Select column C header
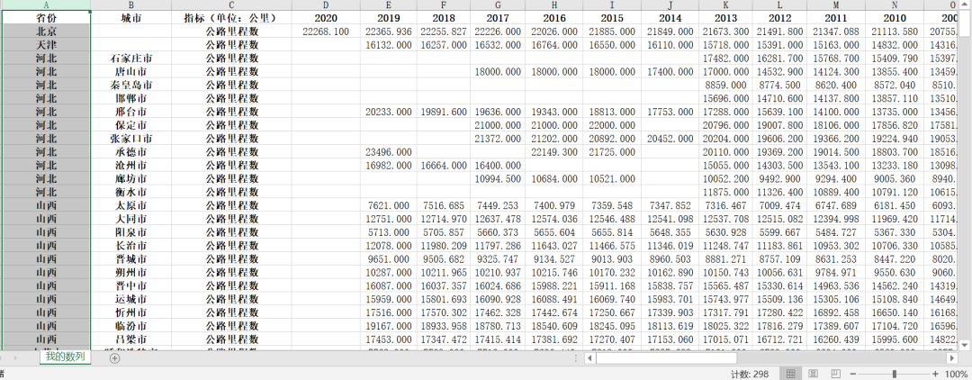Image resolution: width=972 pixels, height=380 pixels. click(232, 5)
